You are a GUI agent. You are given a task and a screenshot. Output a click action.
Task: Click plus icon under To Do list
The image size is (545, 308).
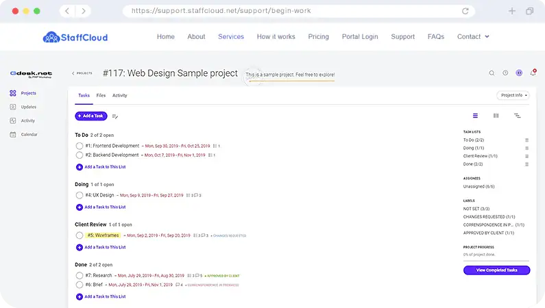(x=80, y=167)
